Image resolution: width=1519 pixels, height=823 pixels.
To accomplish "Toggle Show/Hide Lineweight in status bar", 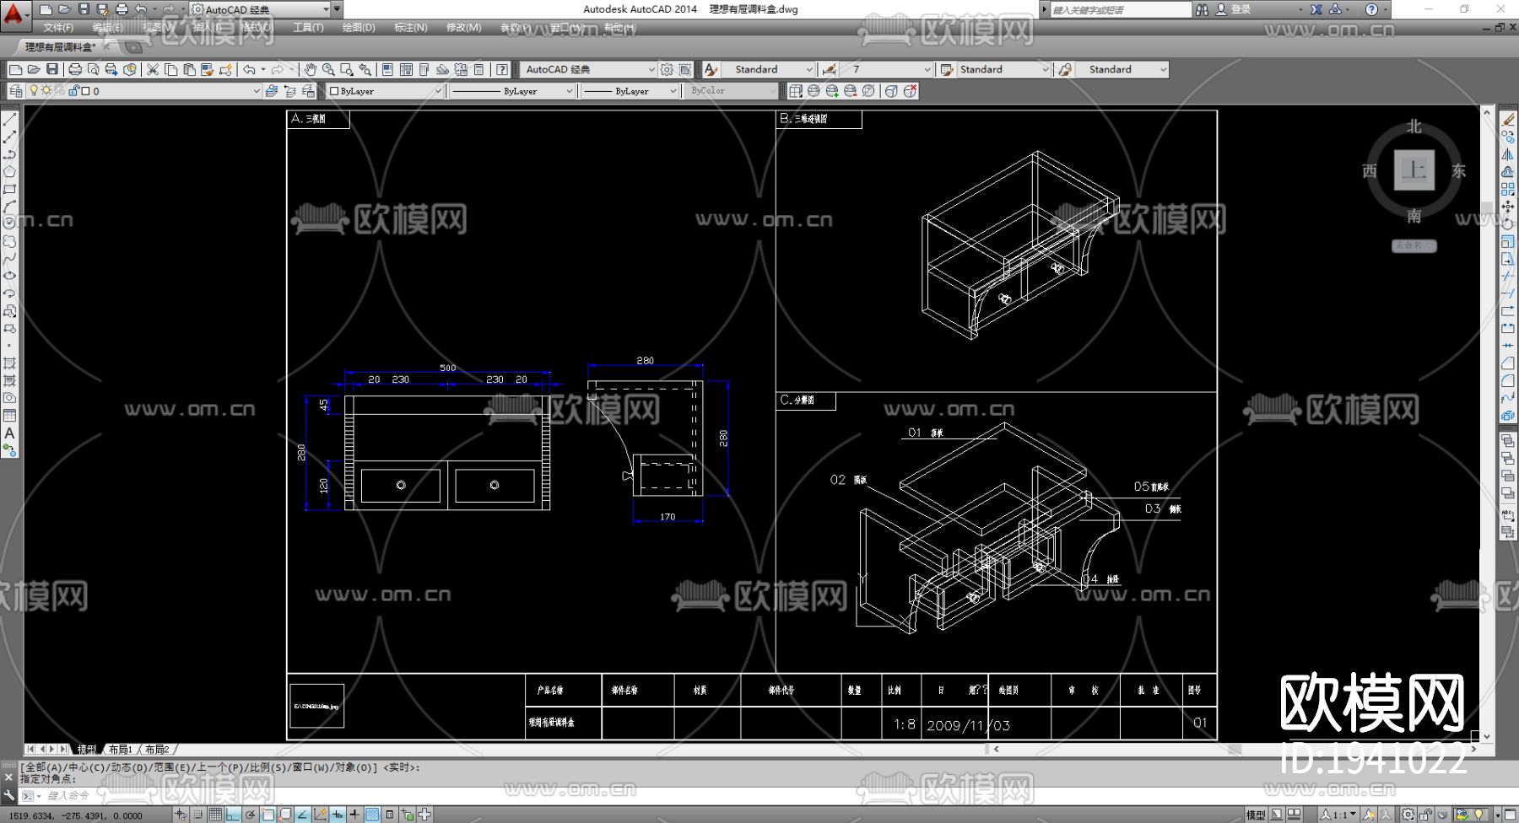I will click(x=354, y=815).
